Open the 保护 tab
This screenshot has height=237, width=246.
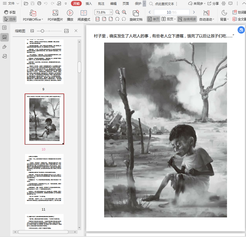pos(138,3)
